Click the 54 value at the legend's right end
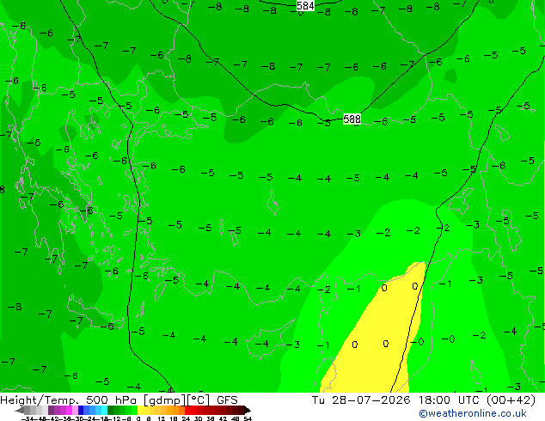Viewport: 545px width, 421px height. pos(248,418)
